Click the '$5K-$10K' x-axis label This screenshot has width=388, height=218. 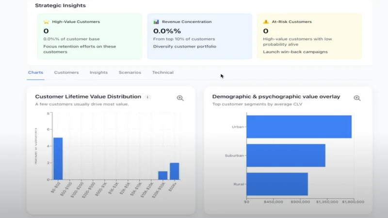click(x=136, y=189)
